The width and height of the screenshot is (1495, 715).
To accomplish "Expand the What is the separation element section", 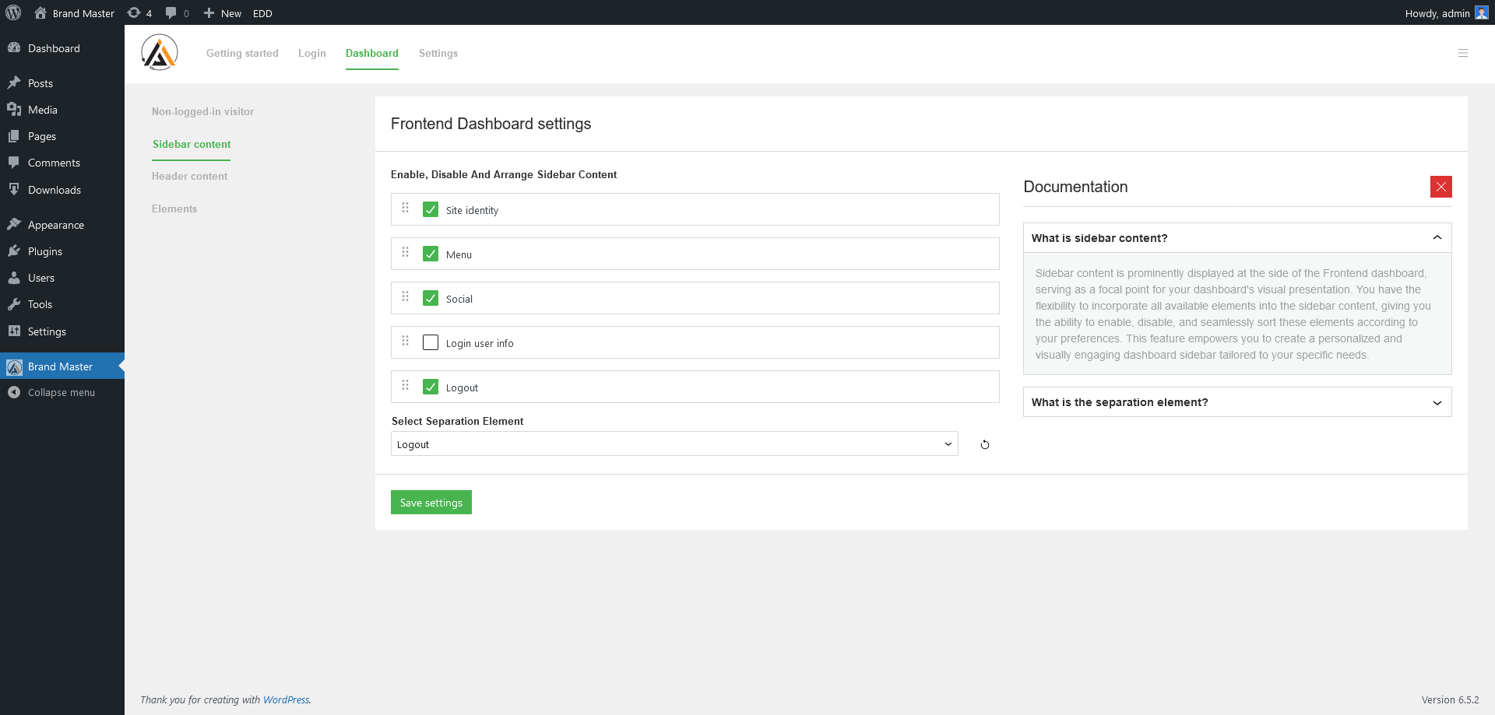I will (1437, 402).
